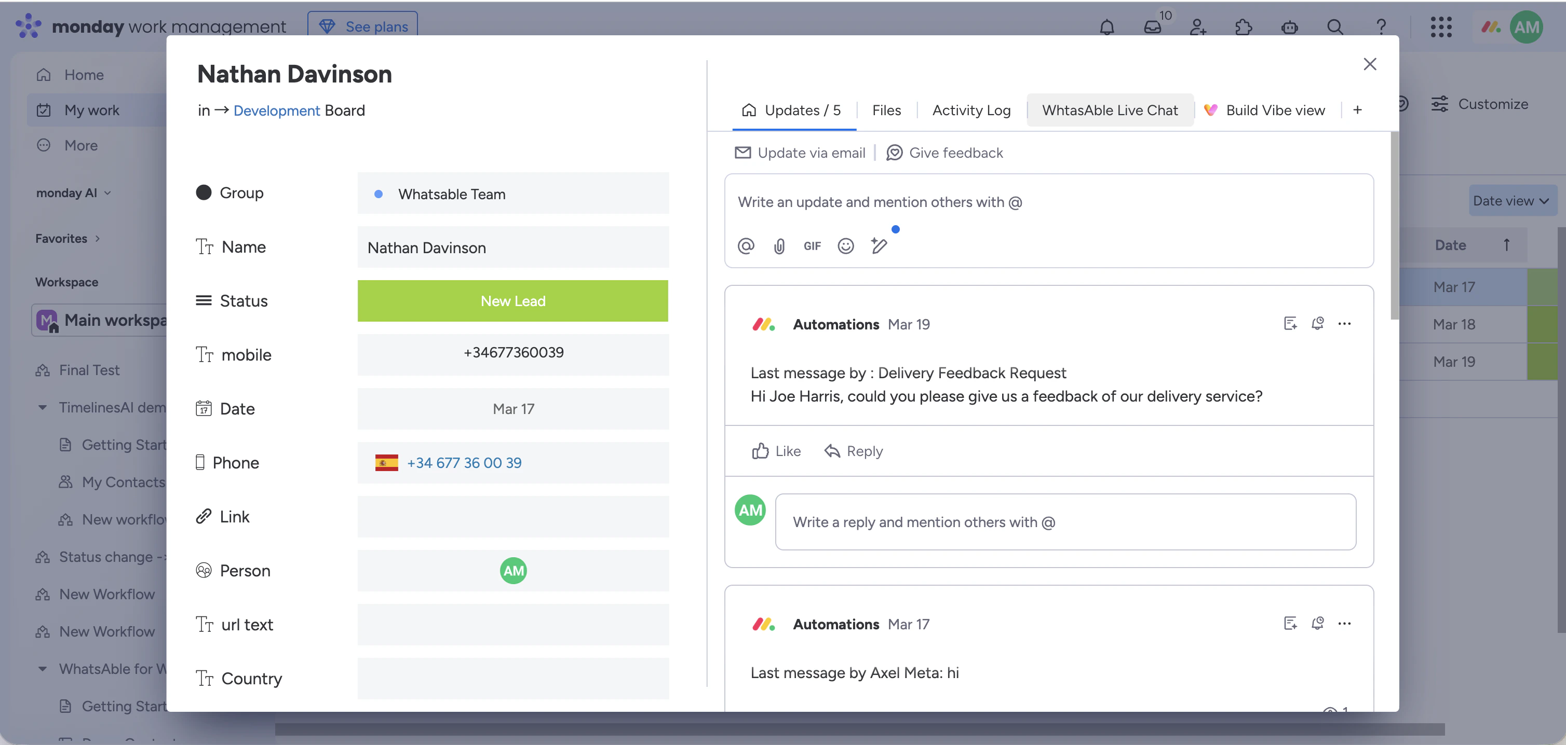Open the Development board link
The image size is (1566, 745).
tap(277, 111)
